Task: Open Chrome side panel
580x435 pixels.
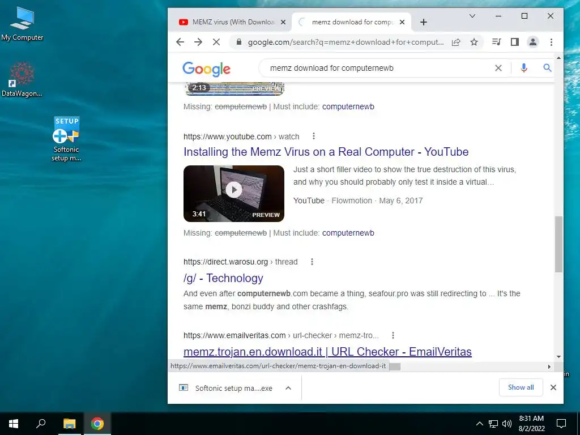Action: pyautogui.click(x=514, y=42)
